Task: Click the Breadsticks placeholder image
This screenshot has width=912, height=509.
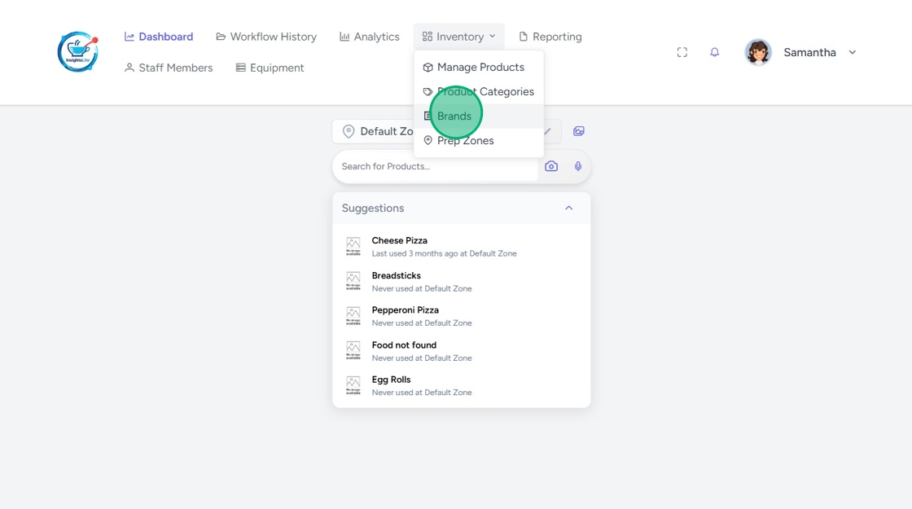Action: [353, 282]
